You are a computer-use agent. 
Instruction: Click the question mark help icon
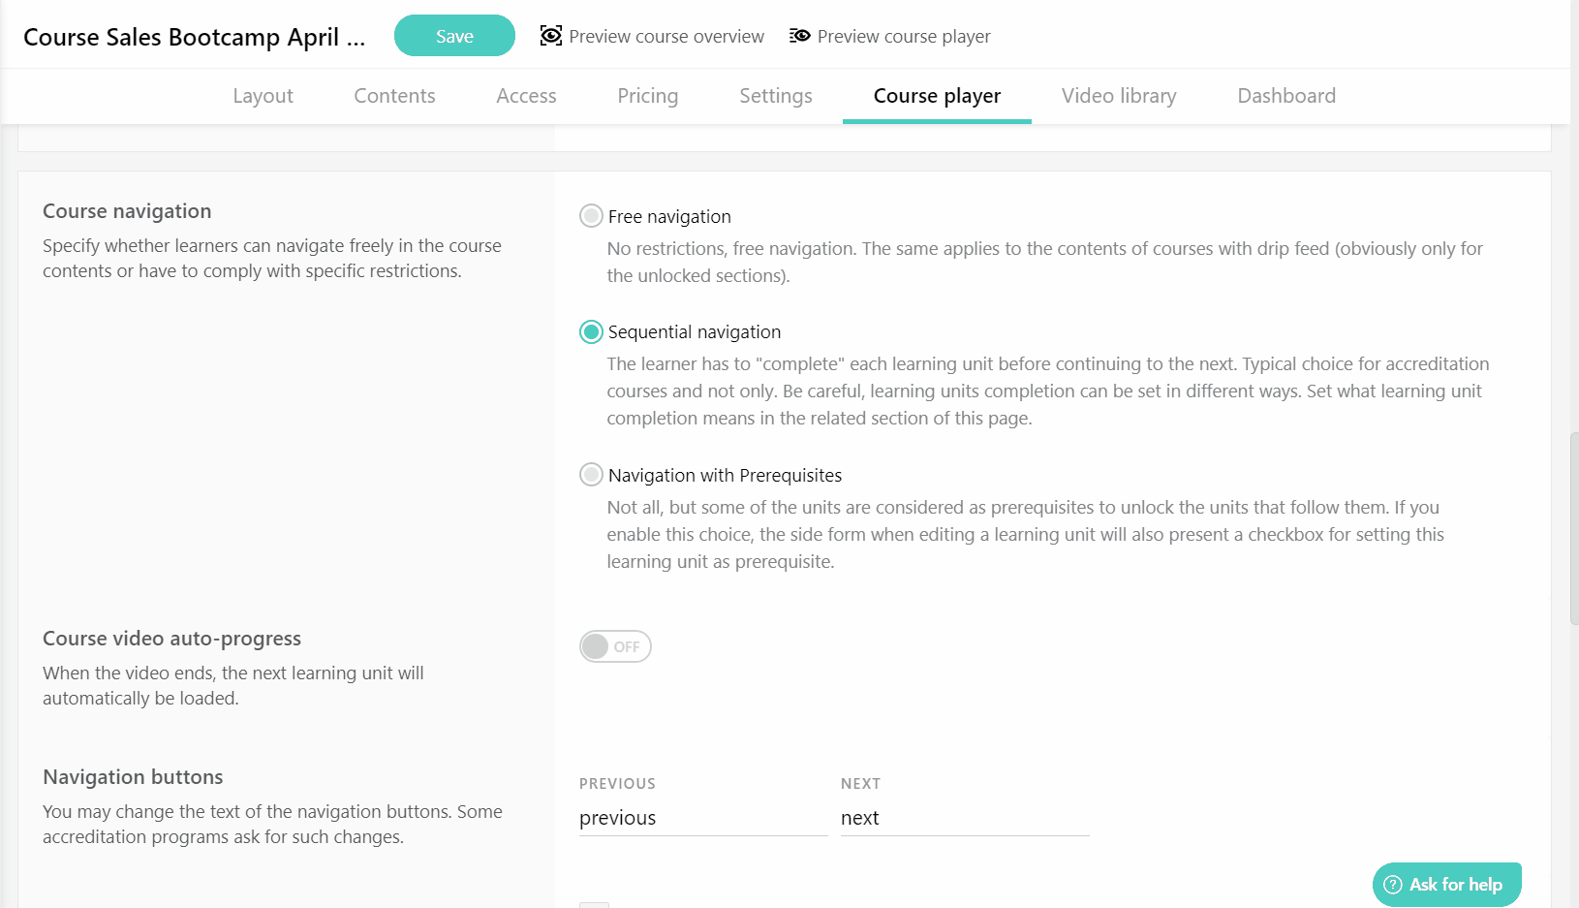pos(1393,885)
